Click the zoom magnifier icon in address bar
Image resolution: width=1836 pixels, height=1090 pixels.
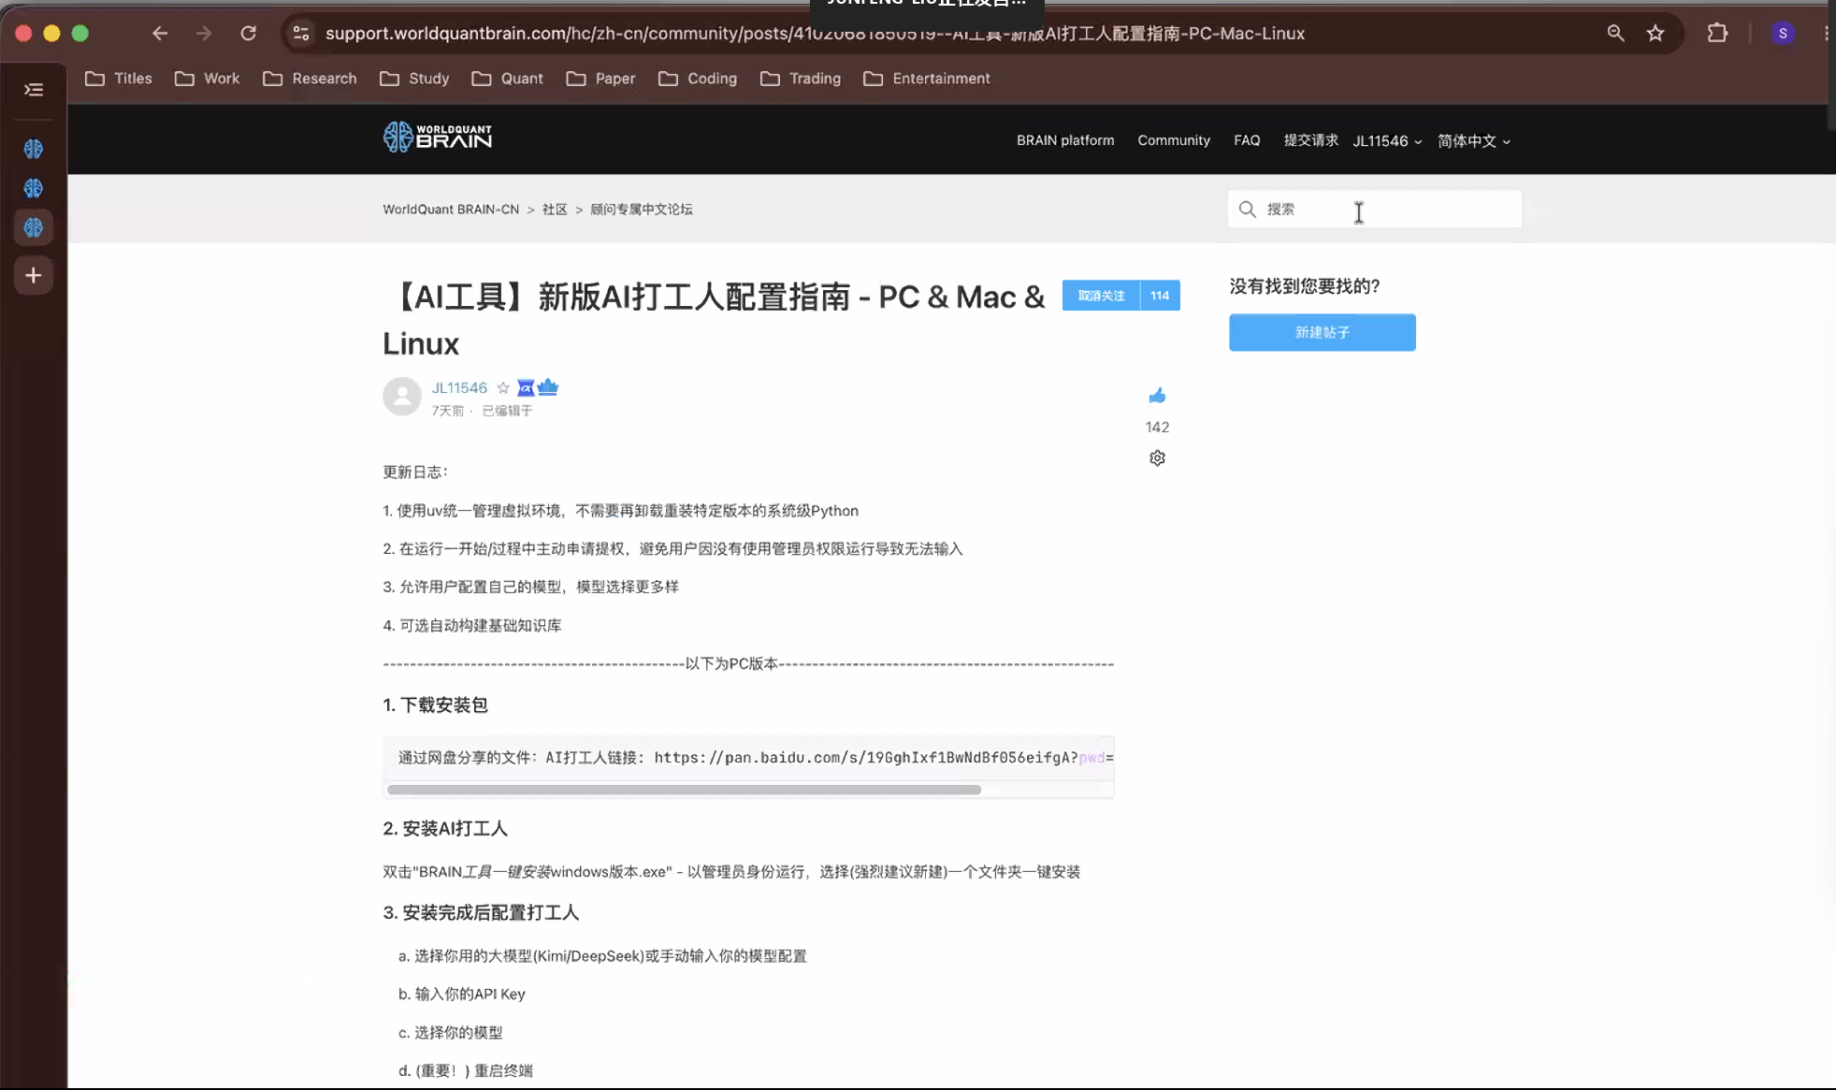(1615, 34)
